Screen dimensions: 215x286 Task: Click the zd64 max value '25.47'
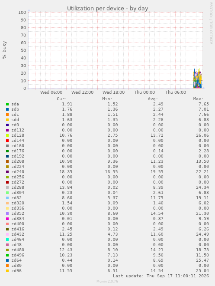click(x=202, y=260)
